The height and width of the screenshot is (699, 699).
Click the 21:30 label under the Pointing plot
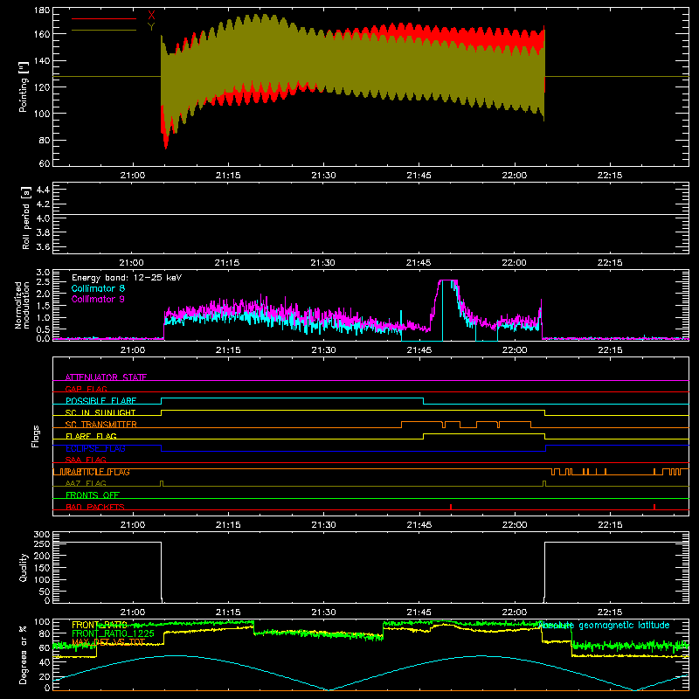323,176
